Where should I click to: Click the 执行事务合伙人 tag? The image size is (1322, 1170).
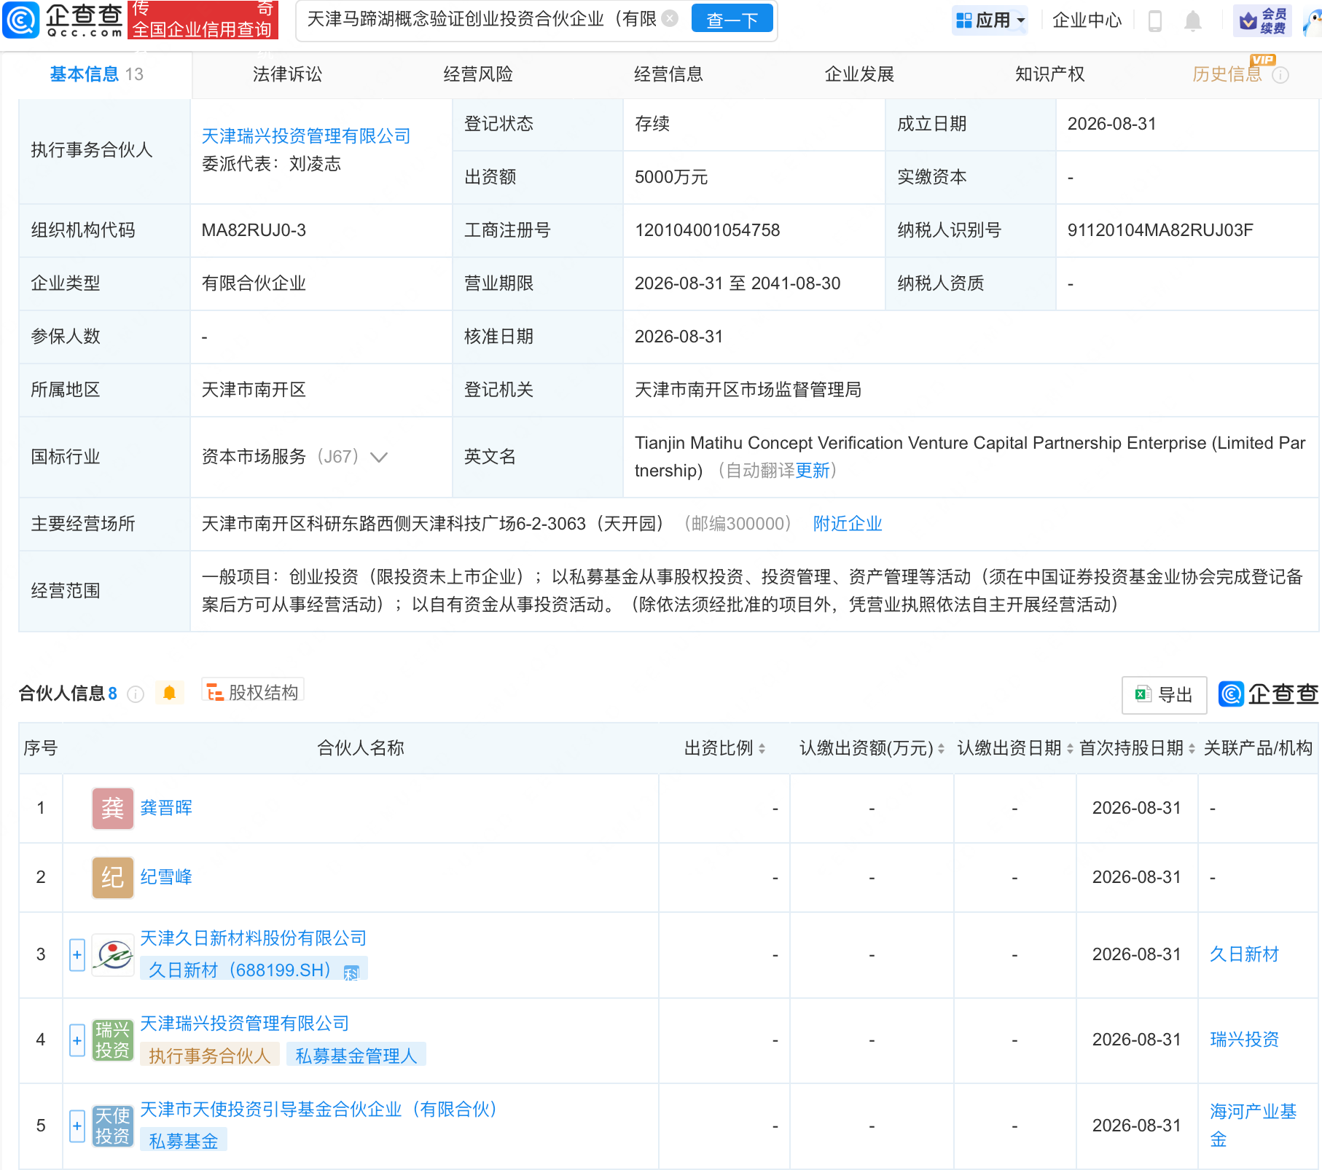[x=210, y=1056]
